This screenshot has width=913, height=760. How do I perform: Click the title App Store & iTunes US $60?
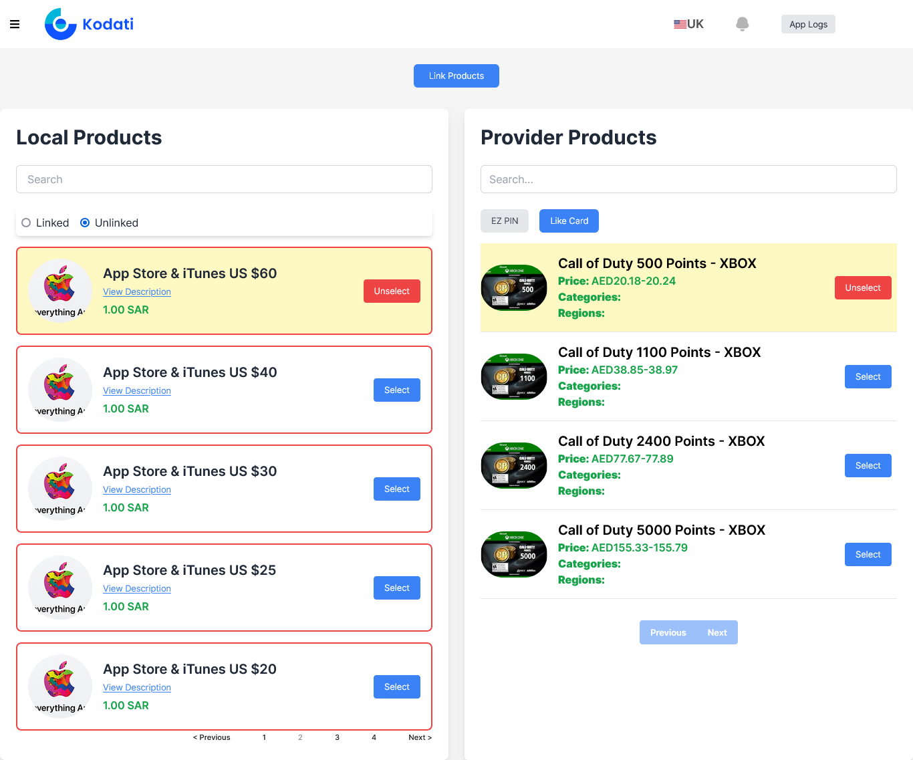[x=190, y=273]
